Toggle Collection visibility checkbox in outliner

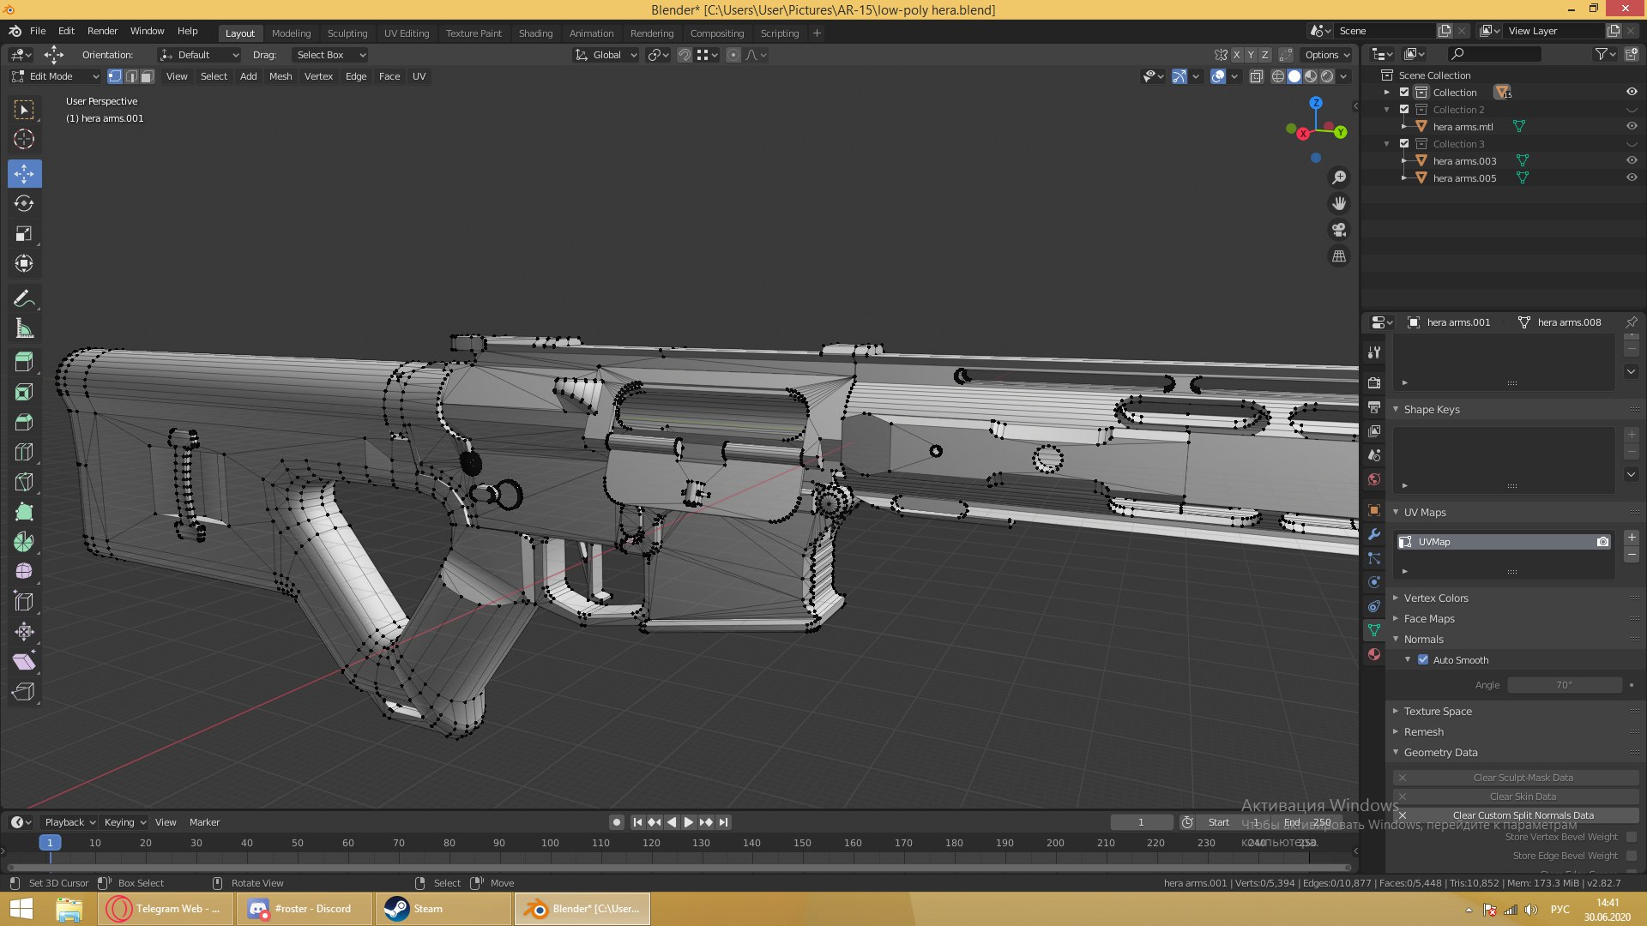click(1404, 93)
